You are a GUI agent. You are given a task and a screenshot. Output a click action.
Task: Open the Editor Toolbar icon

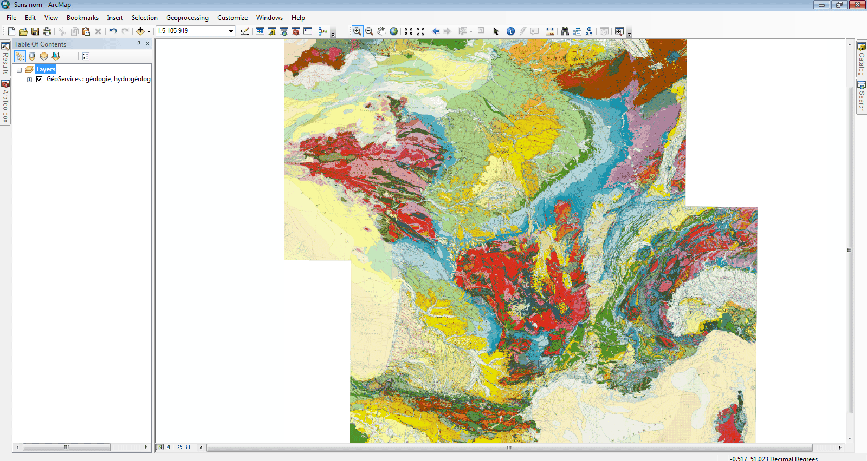[245, 31]
